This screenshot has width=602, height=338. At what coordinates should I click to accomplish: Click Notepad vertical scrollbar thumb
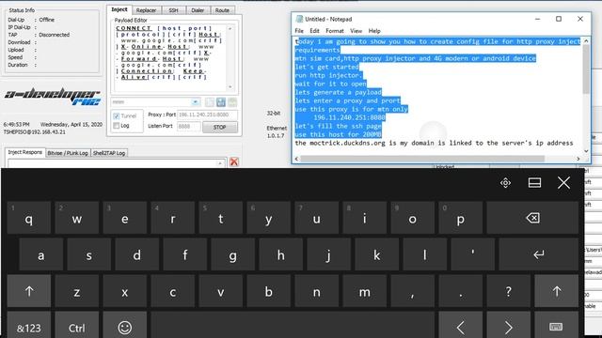coord(586,69)
